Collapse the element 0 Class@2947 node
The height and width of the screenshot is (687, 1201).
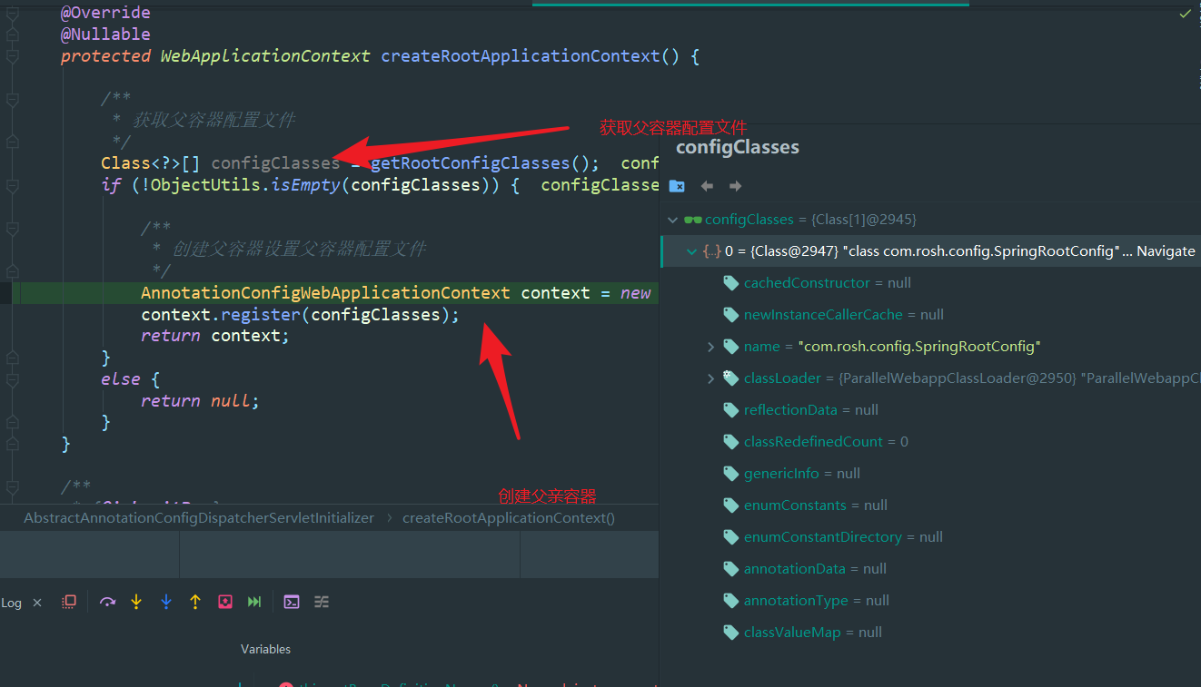pos(692,251)
